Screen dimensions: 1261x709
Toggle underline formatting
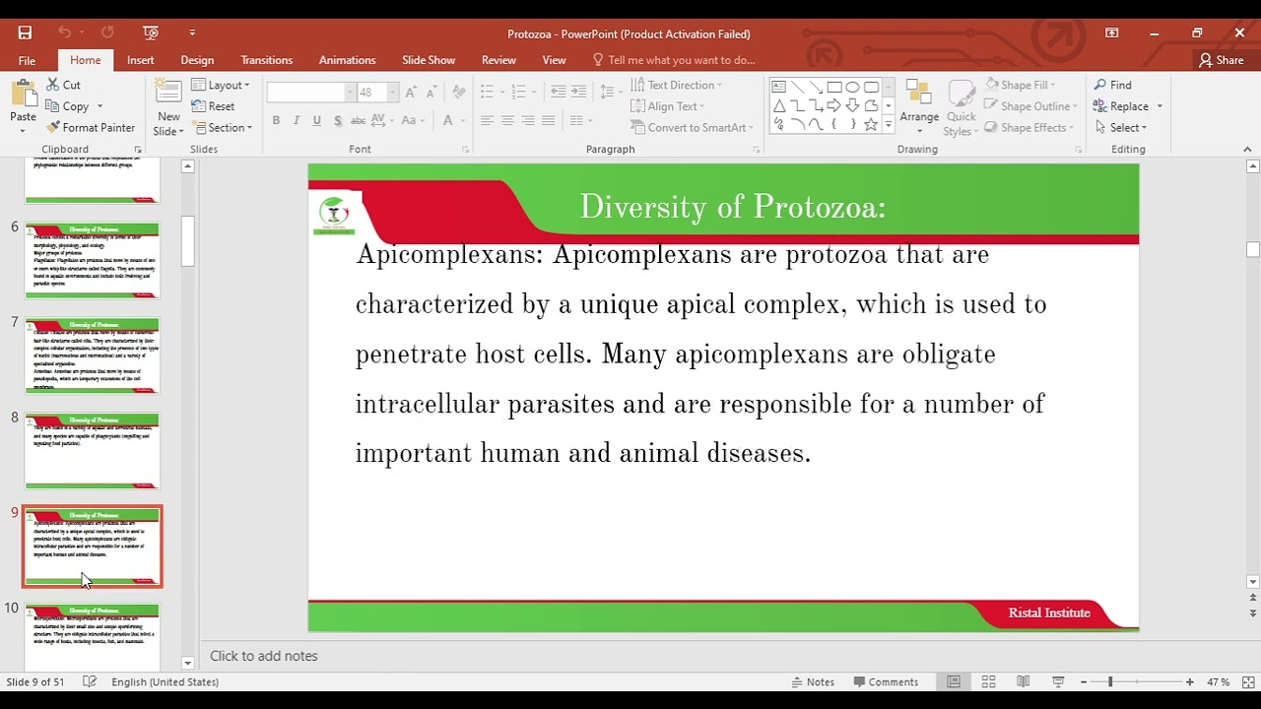316,120
